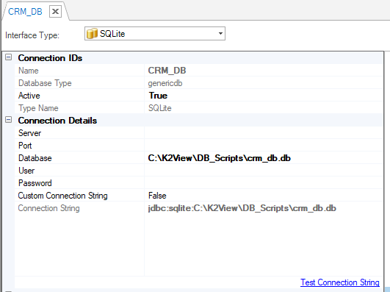The width and height of the screenshot is (390, 292).
Task: Click the SQLite database cylinder icon
Action: click(x=92, y=34)
